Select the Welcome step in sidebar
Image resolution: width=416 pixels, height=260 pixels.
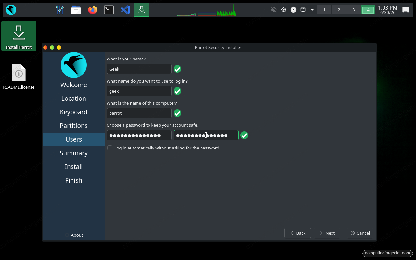(x=74, y=85)
